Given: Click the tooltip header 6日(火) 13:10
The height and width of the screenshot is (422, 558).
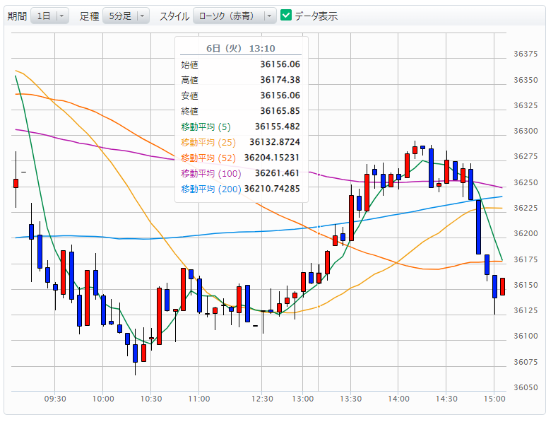Looking at the screenshot, I should point(241,48).
